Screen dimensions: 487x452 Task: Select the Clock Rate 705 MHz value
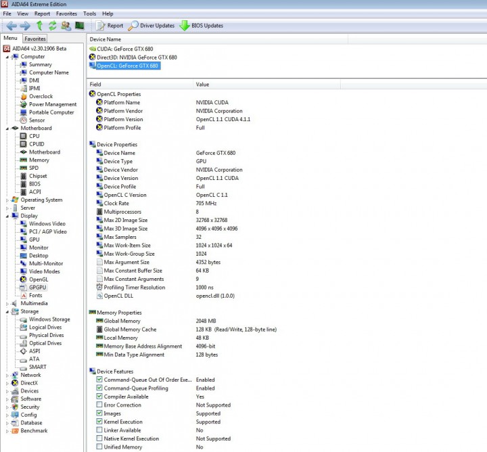click(x=206, y=204)
